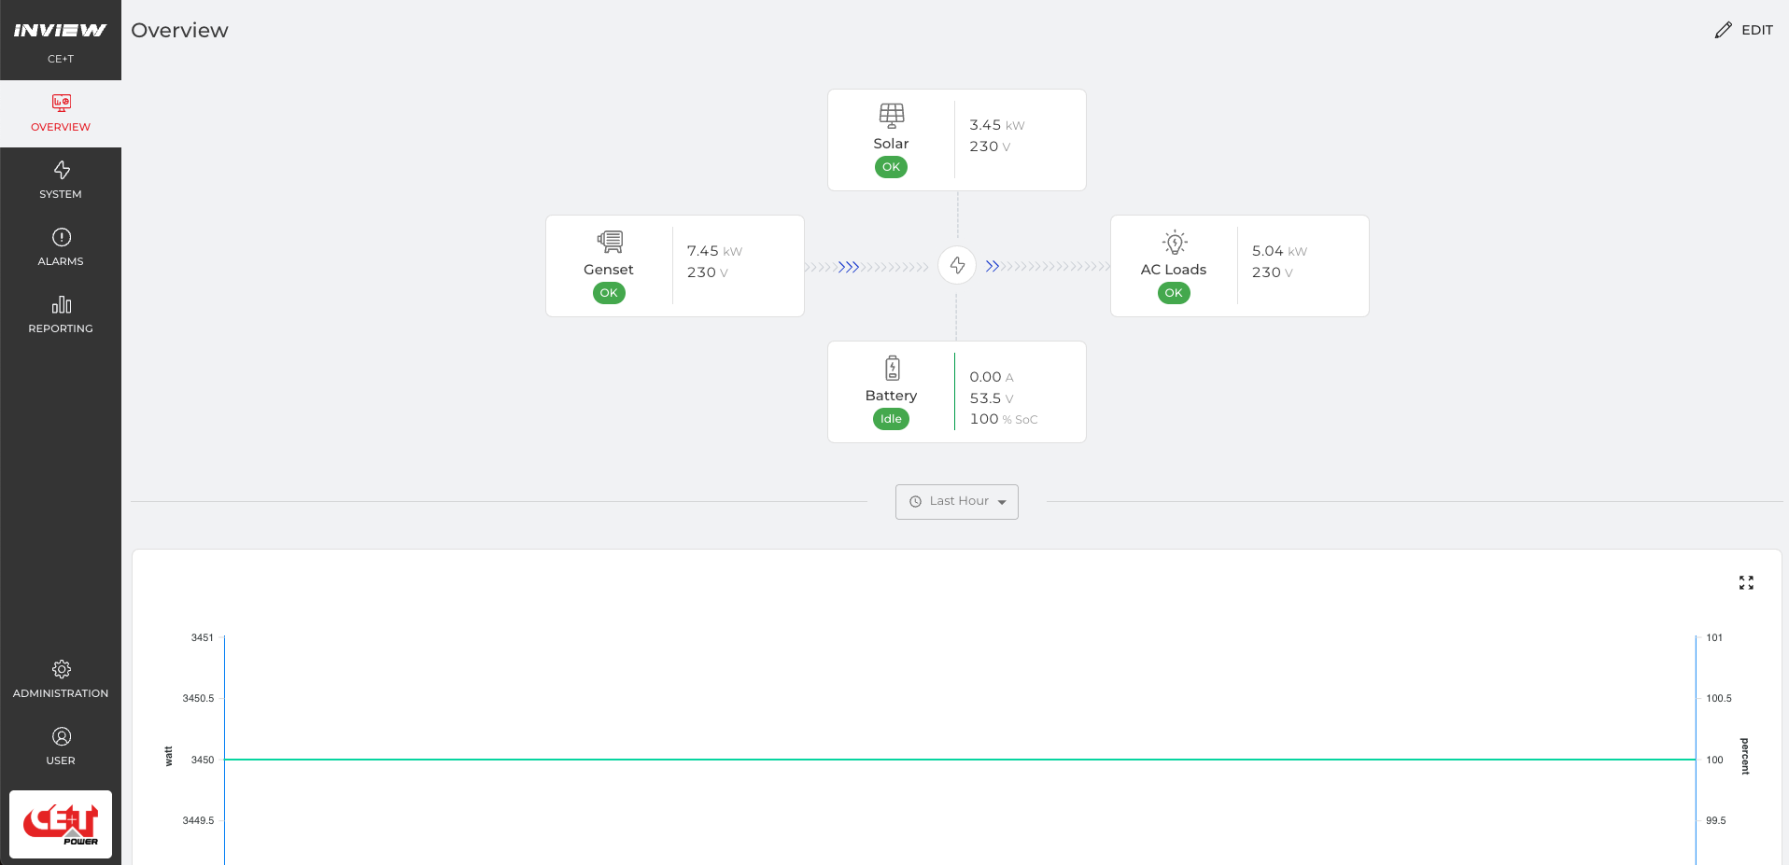The image size is (1789, 865).
Task: Open the Alarms section
Action: click(x=61, y=247)
